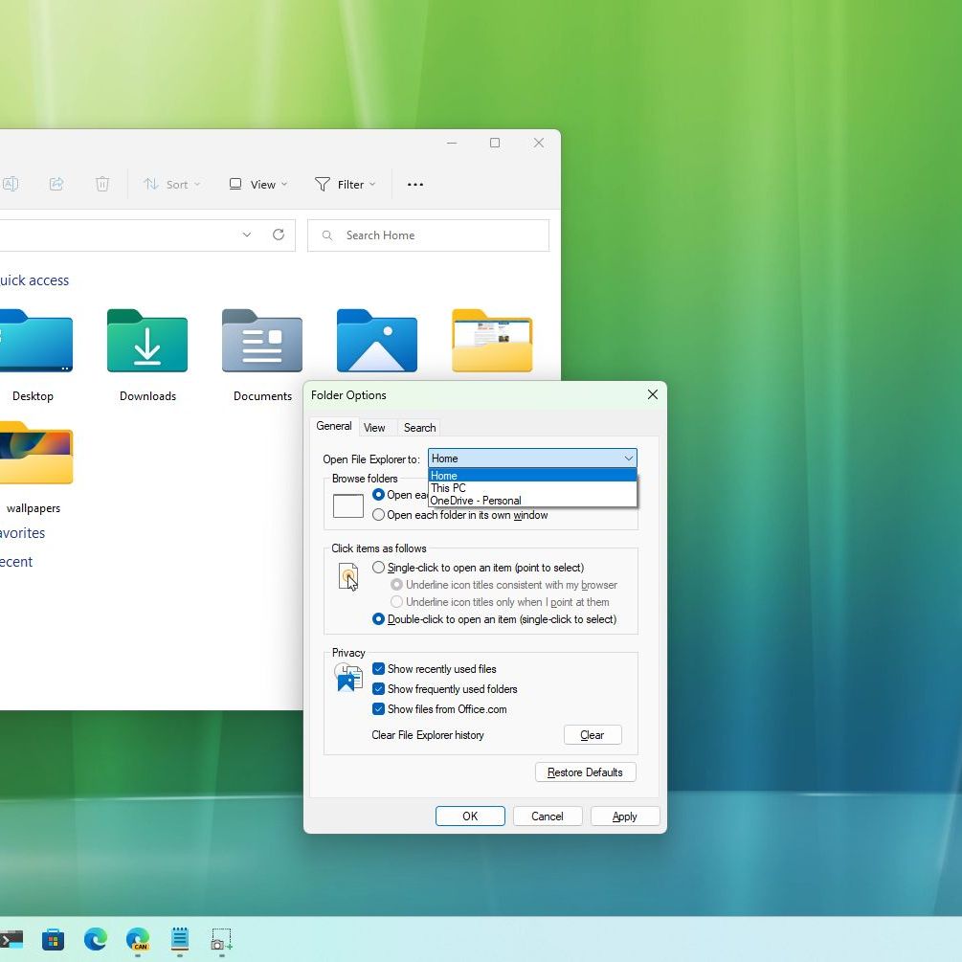Launch Microsoft Edge from the taskbar
The width and height of the screenshot is (962, 962).
(x=96, y=940)
